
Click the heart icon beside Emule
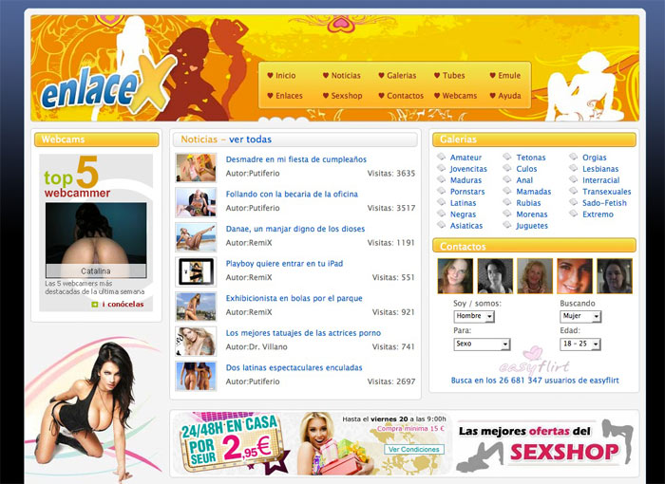point(492,75)
